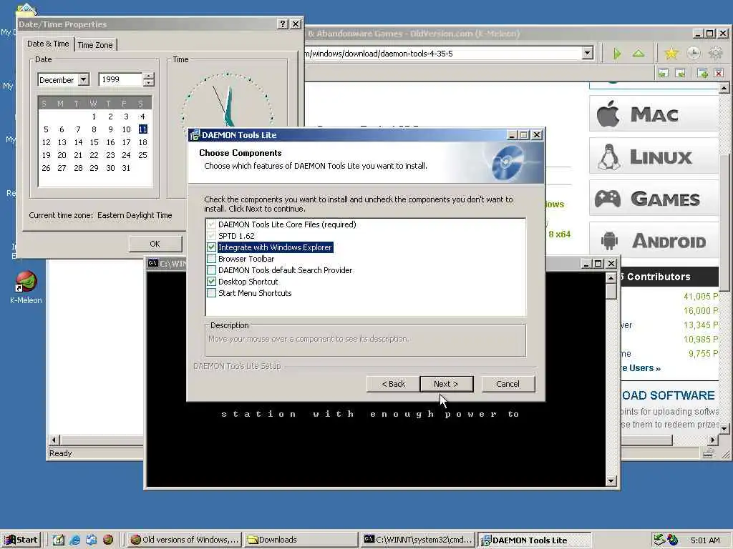Click the Date/Time Properties help question button
Viewport: 733px width, 549px height.
pos(282,24)
